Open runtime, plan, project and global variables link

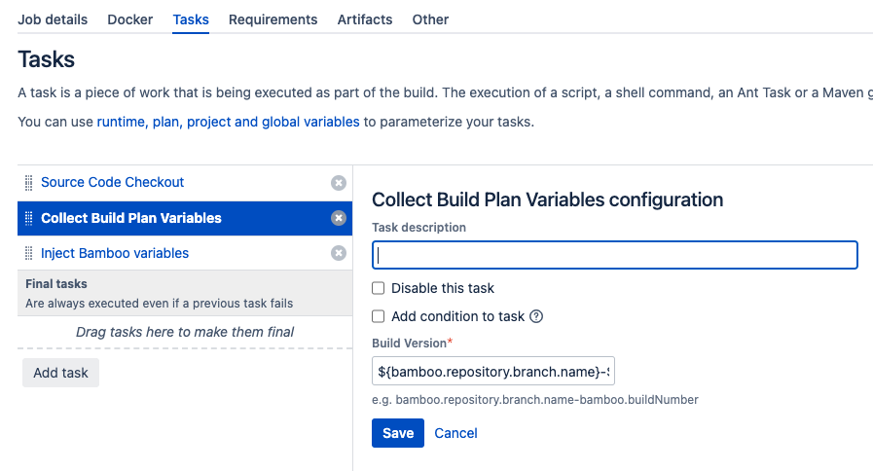[x=228, y=123]
